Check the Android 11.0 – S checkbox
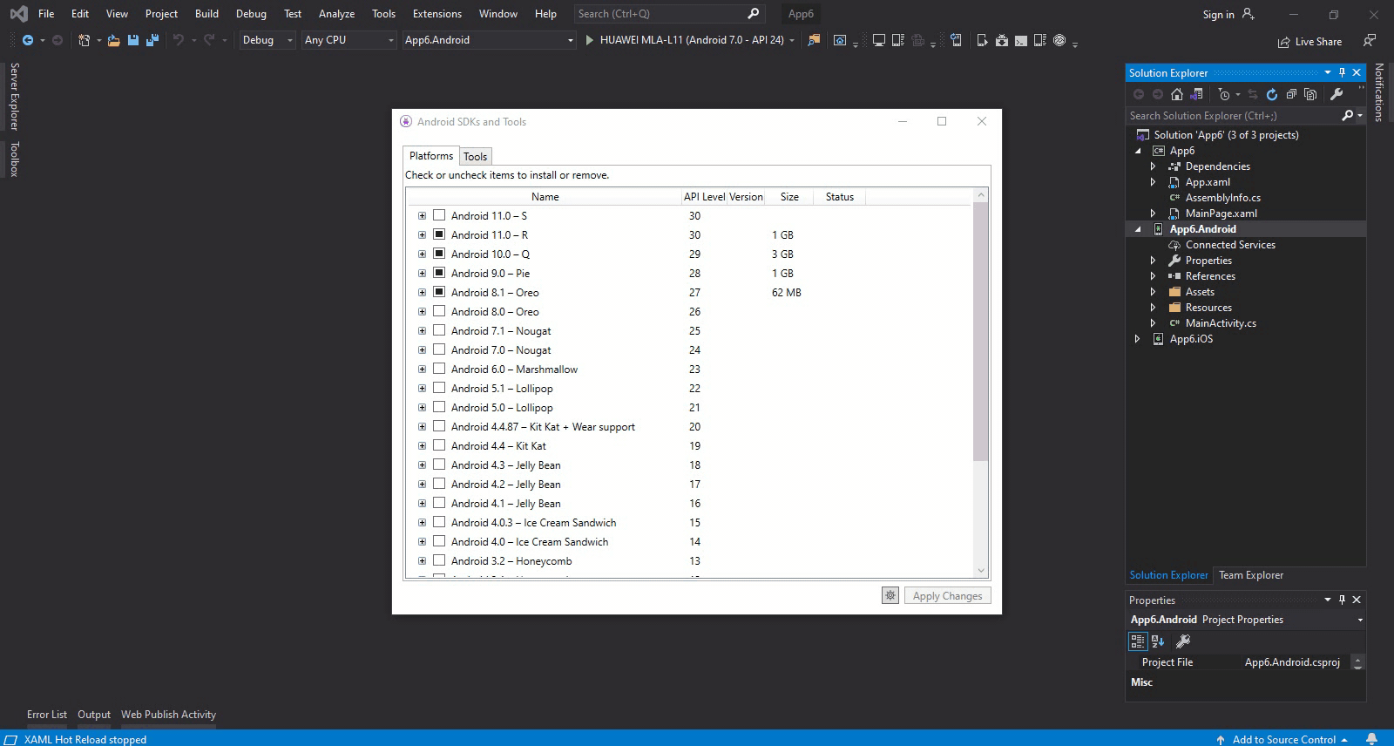 (439, 215)
